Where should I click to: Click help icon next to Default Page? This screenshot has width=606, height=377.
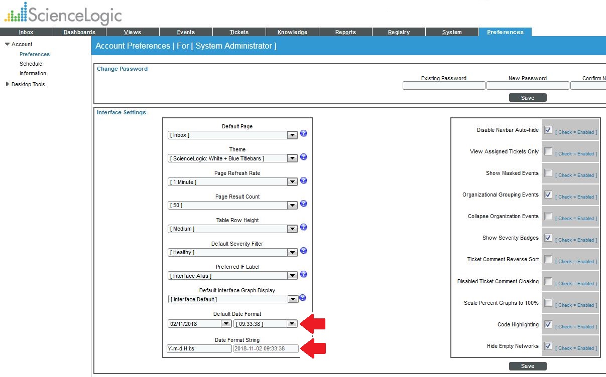click(303, 134)
